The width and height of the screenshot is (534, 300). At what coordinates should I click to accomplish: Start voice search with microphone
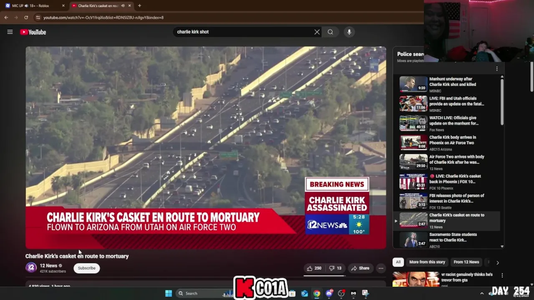pyautogui.click(x=349, y=32)
